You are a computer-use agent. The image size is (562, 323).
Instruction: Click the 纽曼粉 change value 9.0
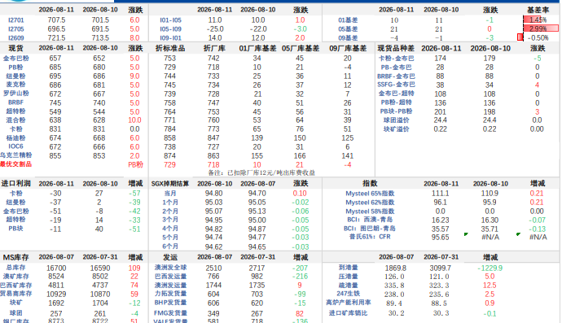(x=134, y=76)
